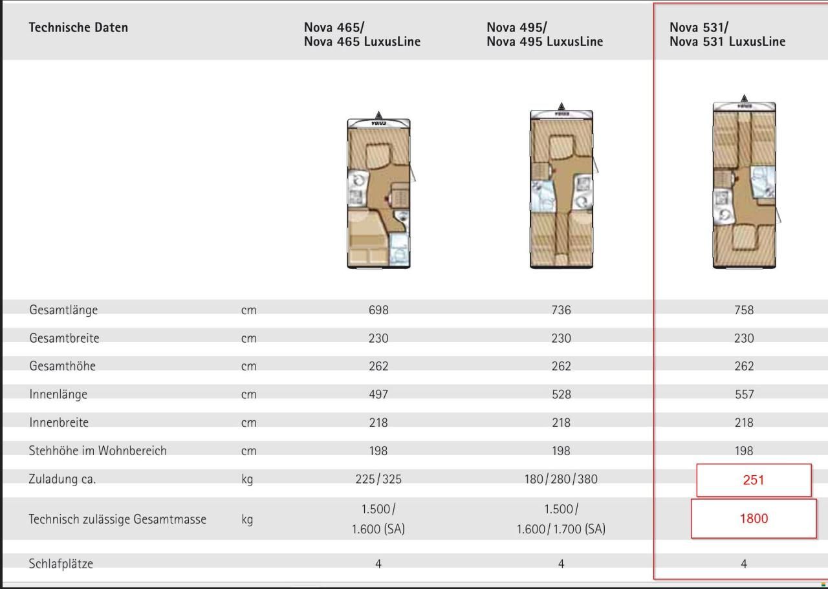The height and width of the screenshot is (589, 828).
Task: Click the 'Technische Daten' heading
Action: [78, 27]
